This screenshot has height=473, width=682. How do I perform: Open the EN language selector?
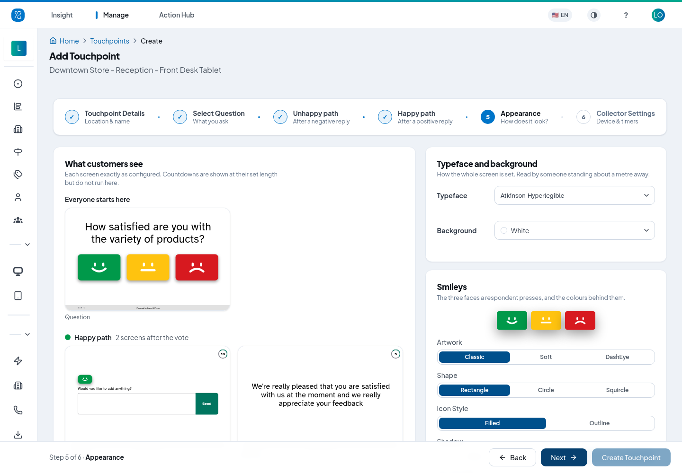point(560,15)
